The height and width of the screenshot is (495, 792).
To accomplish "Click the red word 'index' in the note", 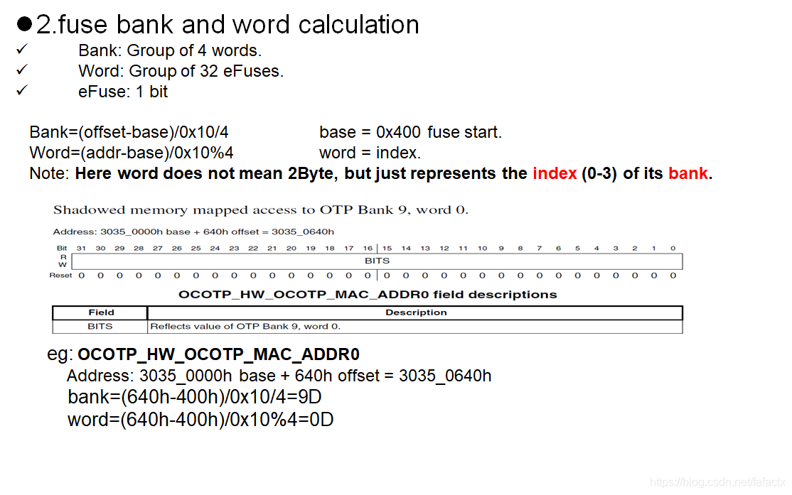I will pos(555,173).
